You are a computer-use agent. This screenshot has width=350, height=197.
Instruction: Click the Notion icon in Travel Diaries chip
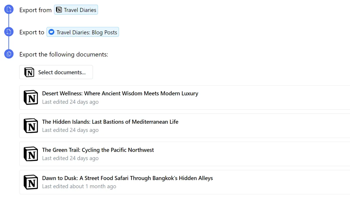pos(59,10)
